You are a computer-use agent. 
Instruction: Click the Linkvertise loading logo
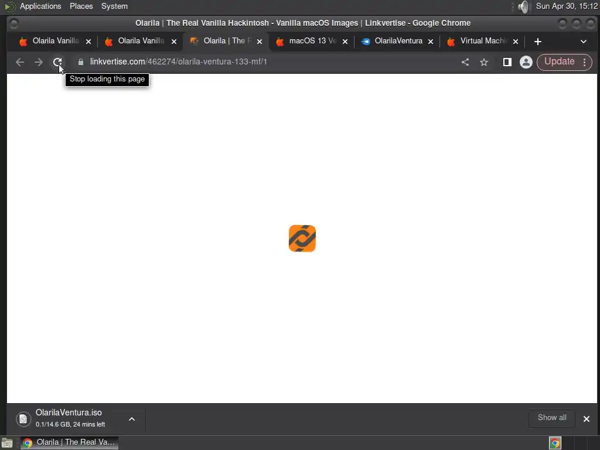[302, 238]
